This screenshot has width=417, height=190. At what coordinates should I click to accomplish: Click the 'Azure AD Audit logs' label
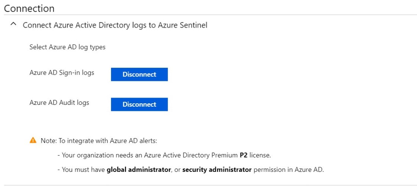[x=59, y=103]
